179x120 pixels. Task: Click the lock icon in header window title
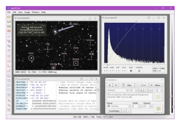pyautogui.click(x=82, y=79)
